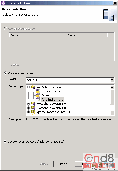This screenshot has width=118, height=171.
Task: Click the Server type 5.1 icon
Action: pos(38,95)
